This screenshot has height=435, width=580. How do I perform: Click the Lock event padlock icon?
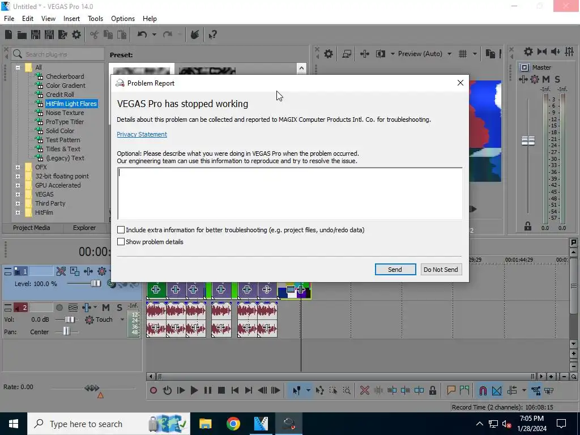(x=432, y=390)
